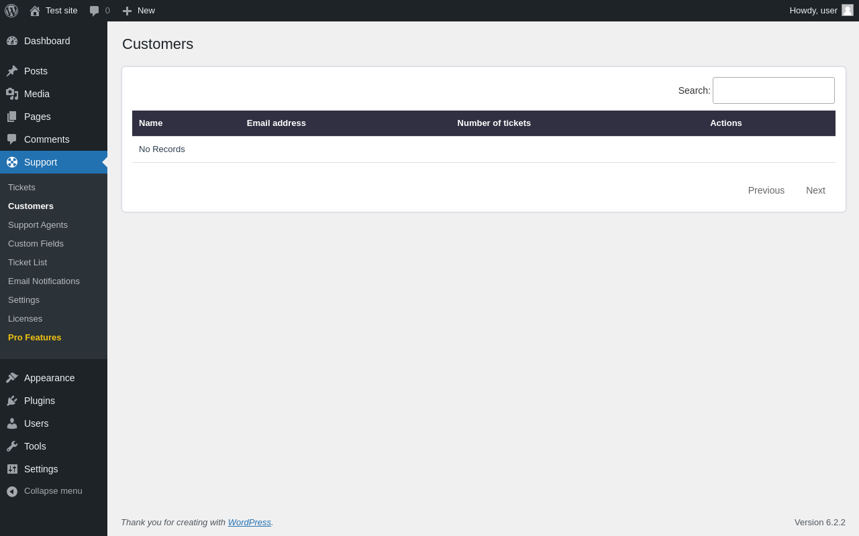This screenshot has width=859, height=536.
Task: Click the WordPress logo icon
Action: tap(11, 11)
